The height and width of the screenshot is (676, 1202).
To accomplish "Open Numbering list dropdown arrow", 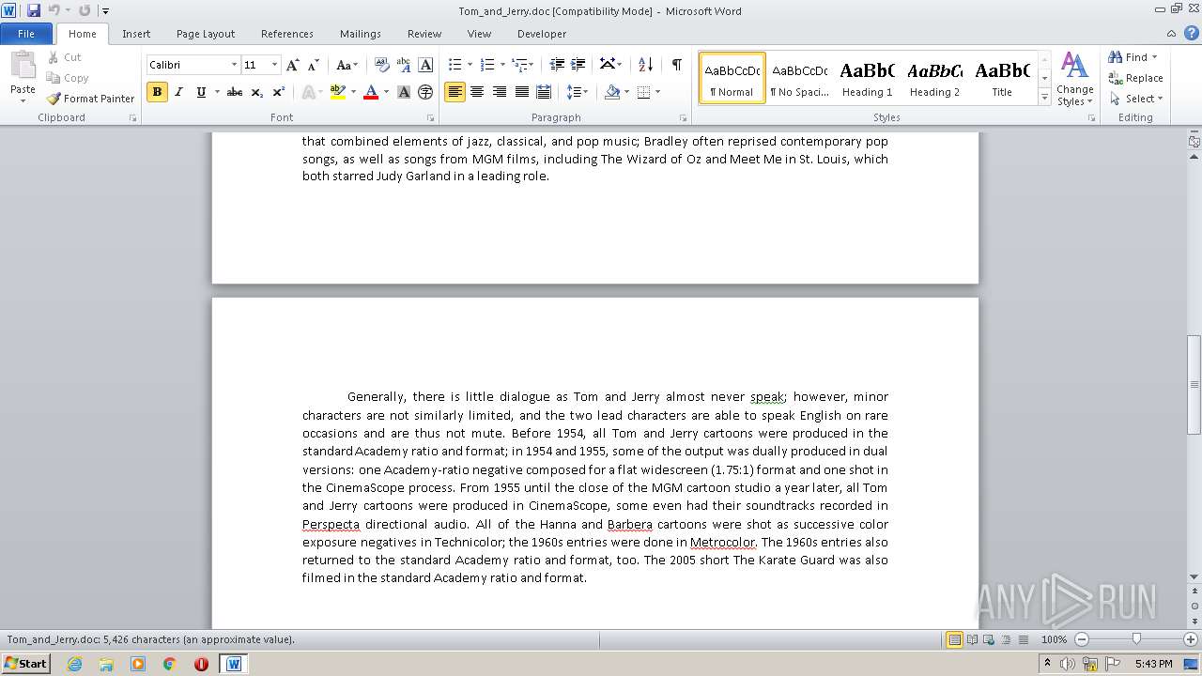I will 502,65.
